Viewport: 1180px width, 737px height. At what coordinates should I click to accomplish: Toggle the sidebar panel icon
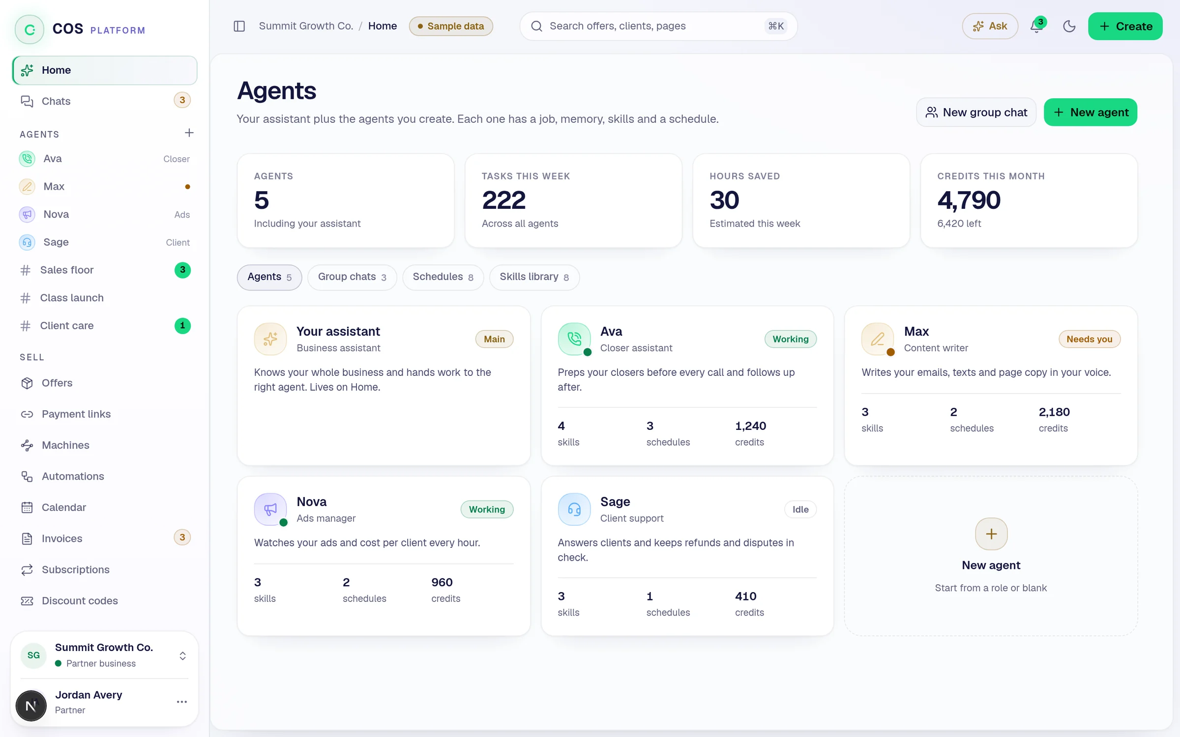click(239, 26)
